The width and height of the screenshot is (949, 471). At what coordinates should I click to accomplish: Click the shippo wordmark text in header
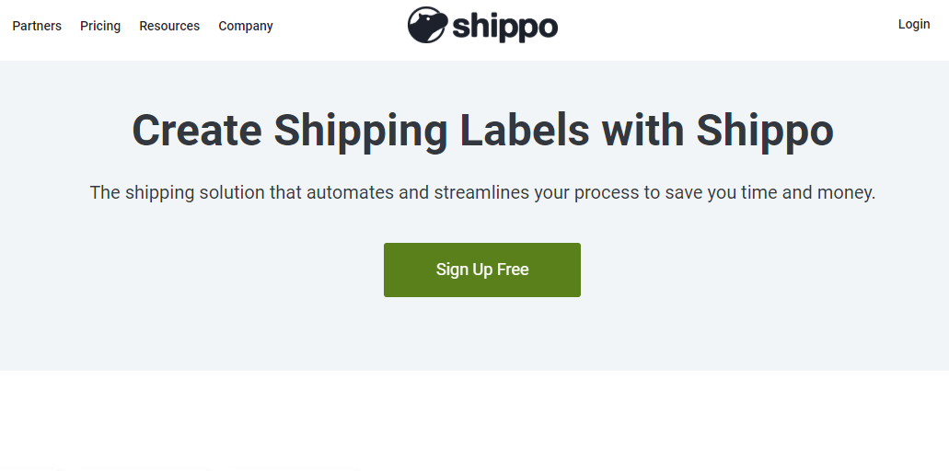click(x=504, y=28)
